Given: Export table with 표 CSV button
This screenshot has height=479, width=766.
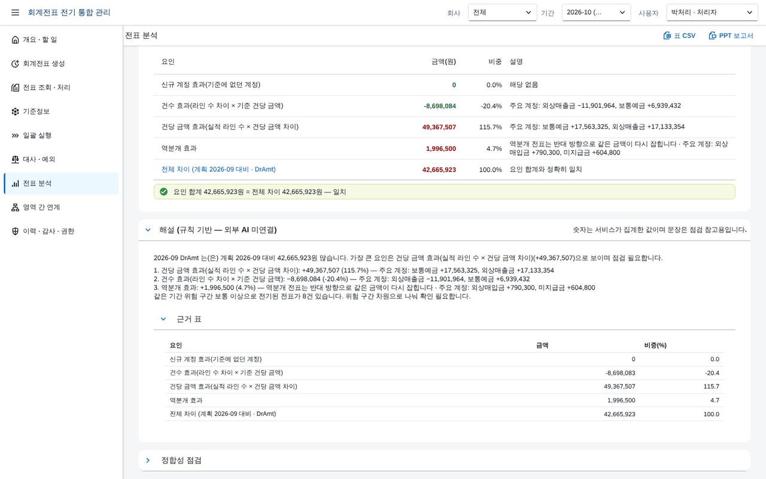Looking at the screenshot, I should (x=679, y=36).
